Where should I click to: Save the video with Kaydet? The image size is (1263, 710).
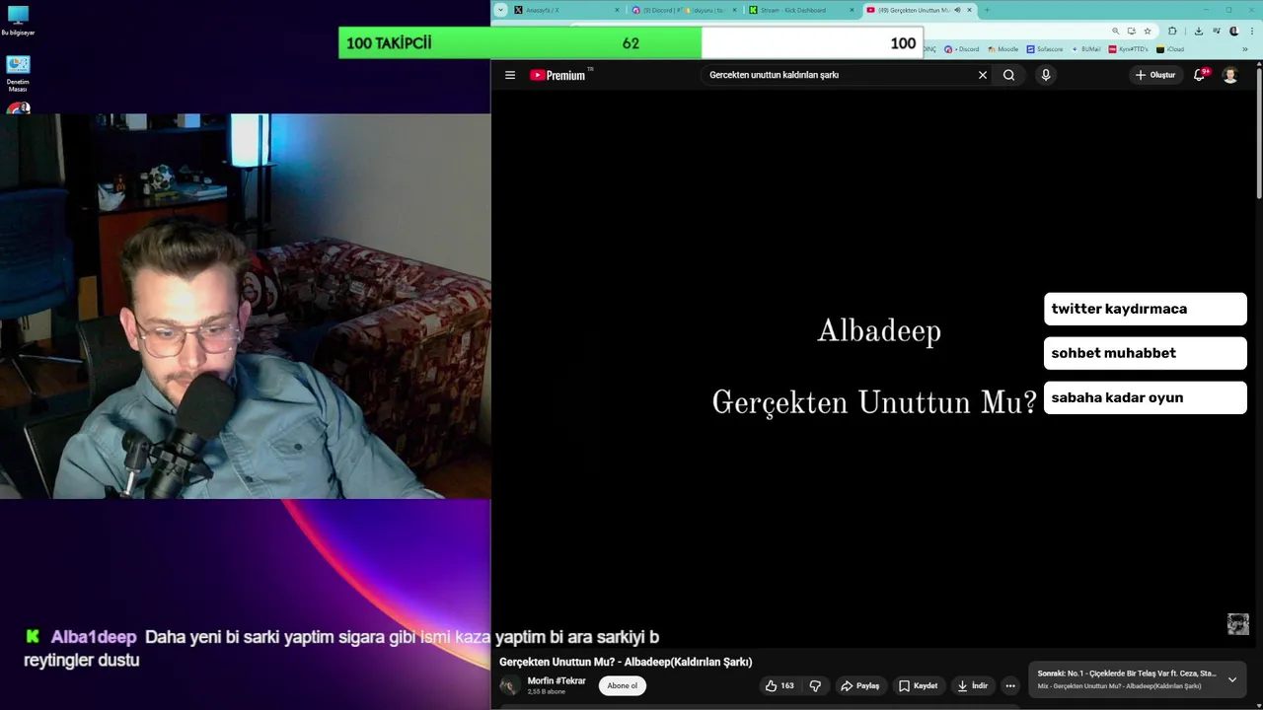tap(918, 685)
